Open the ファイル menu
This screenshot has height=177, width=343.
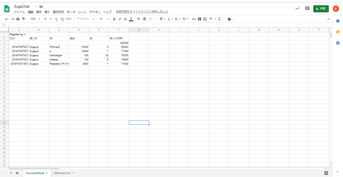click(x=19, y=12)
